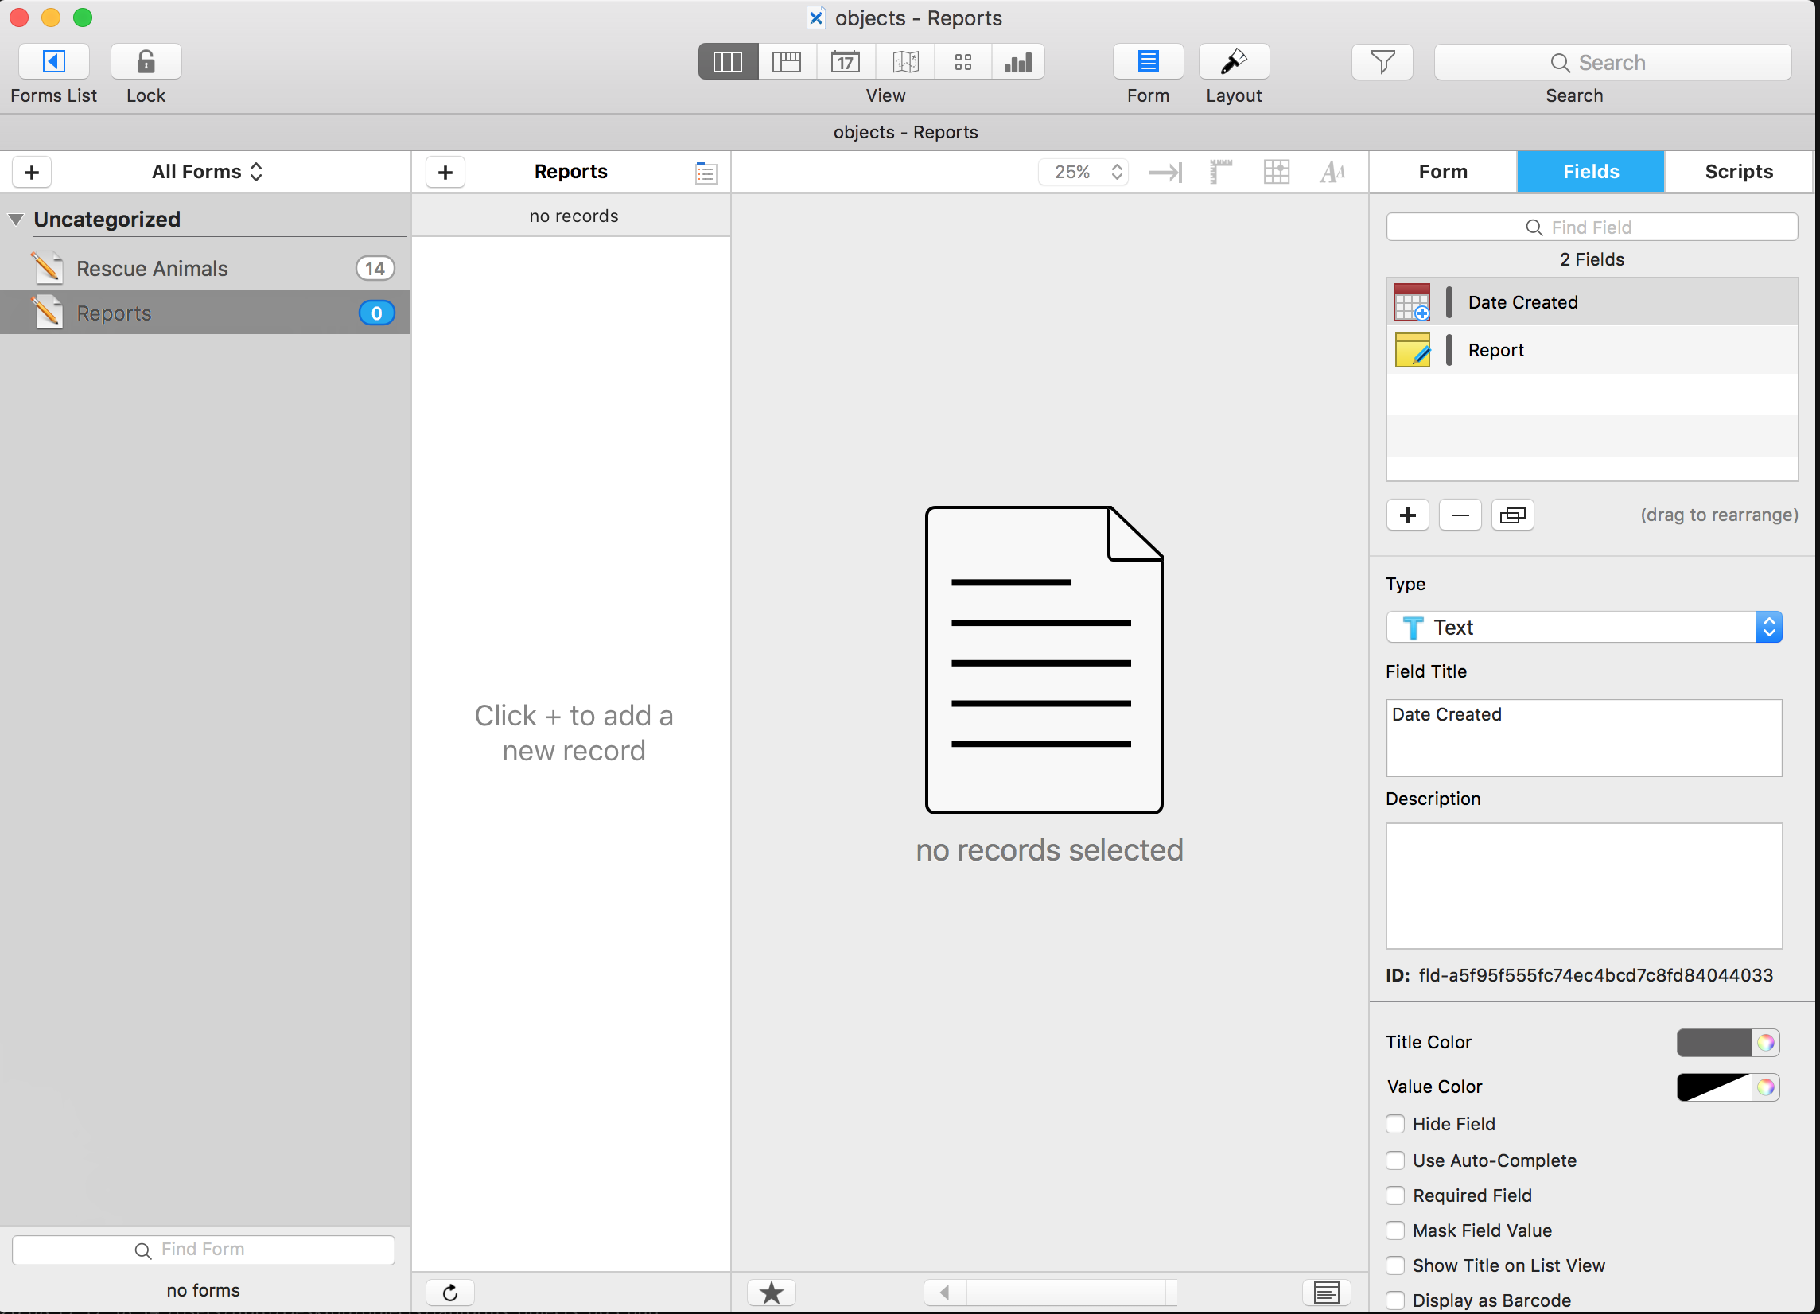Click the favorites star icon
1820x1314 pixels.
771,1292
